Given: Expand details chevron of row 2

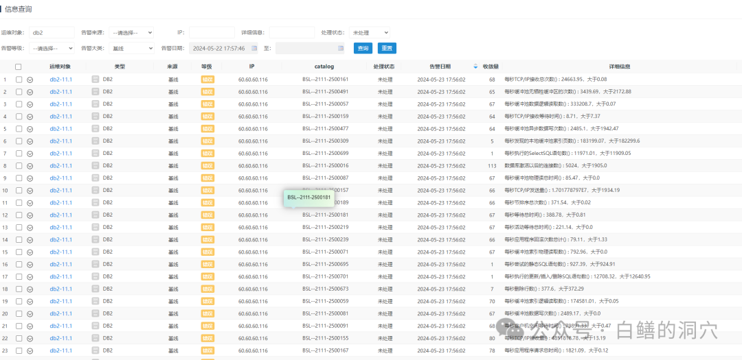Looking at the screenshot, I should 30,92.
